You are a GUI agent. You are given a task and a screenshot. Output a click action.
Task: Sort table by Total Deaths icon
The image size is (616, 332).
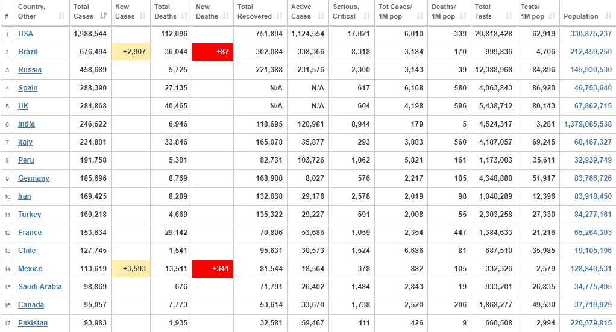pyautogui.click(x=184, y=16)
